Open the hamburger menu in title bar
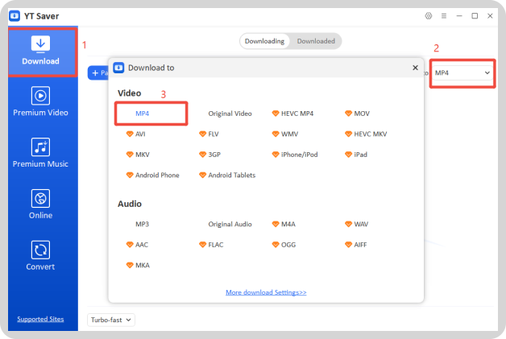 pyautogui.click(x=444, y=16)
